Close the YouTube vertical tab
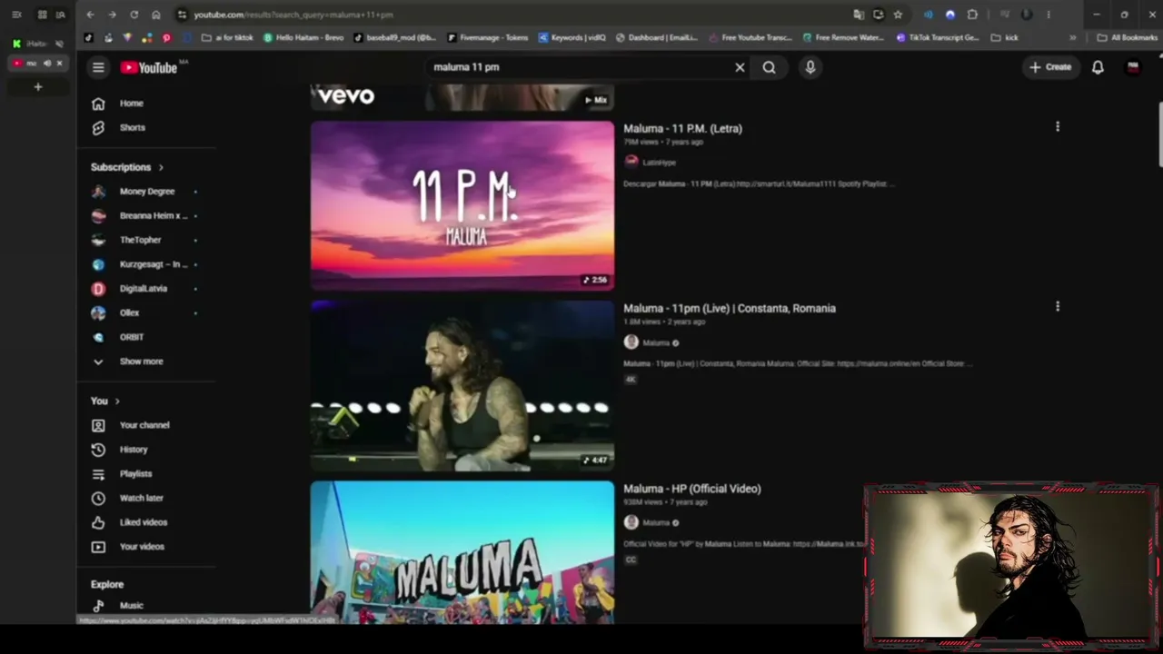The image size is (1163, 654). coord(60,64)
